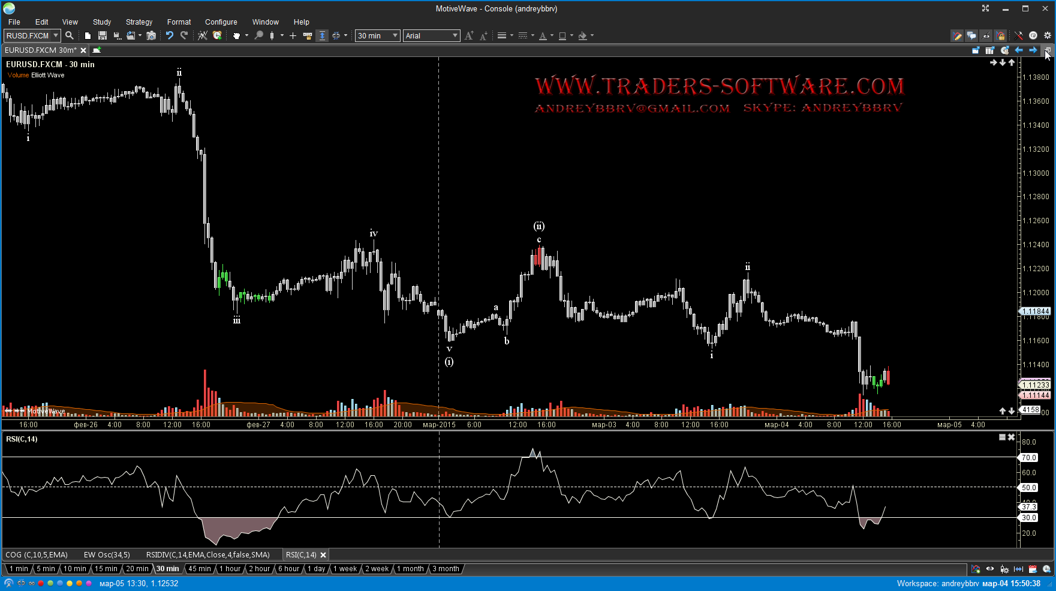Viewport: 1056px width, 591px height.
Task: Expand the Arial font dropdown
Action: (431, 35)
